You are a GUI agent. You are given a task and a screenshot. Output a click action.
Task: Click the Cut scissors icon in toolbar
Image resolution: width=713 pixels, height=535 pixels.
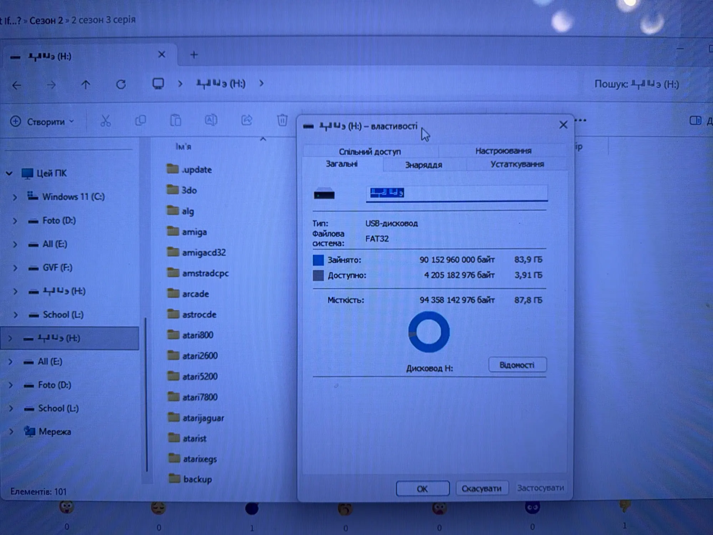coord(106,121)
